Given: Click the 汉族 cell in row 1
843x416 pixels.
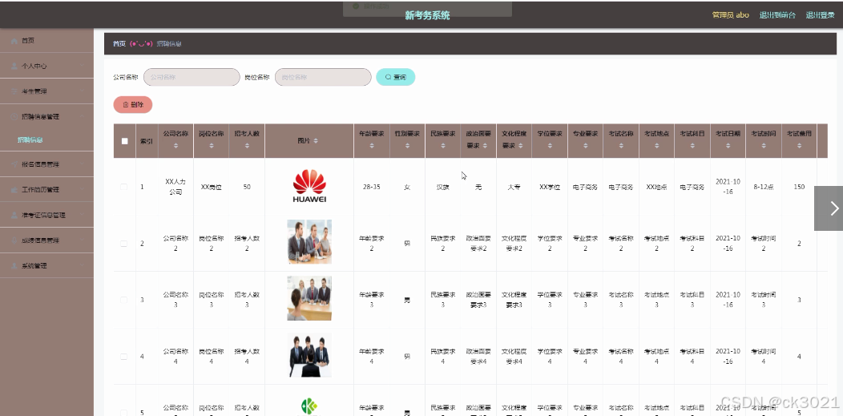Looking at the screenshot, I should click(x=443, y=187).
